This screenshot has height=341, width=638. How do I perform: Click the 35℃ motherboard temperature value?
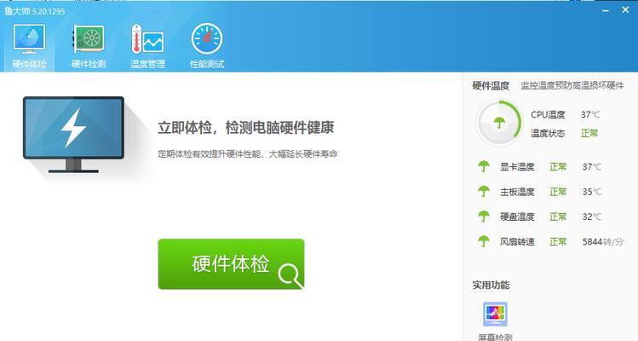[x=592, y=192]
